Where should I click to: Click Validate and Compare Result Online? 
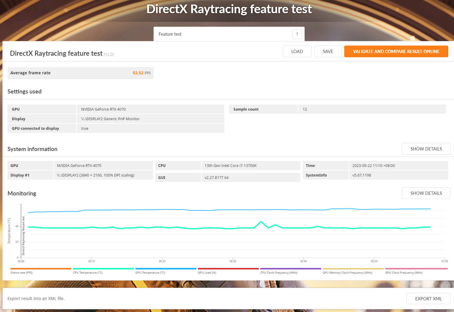(x=396, y=51)
